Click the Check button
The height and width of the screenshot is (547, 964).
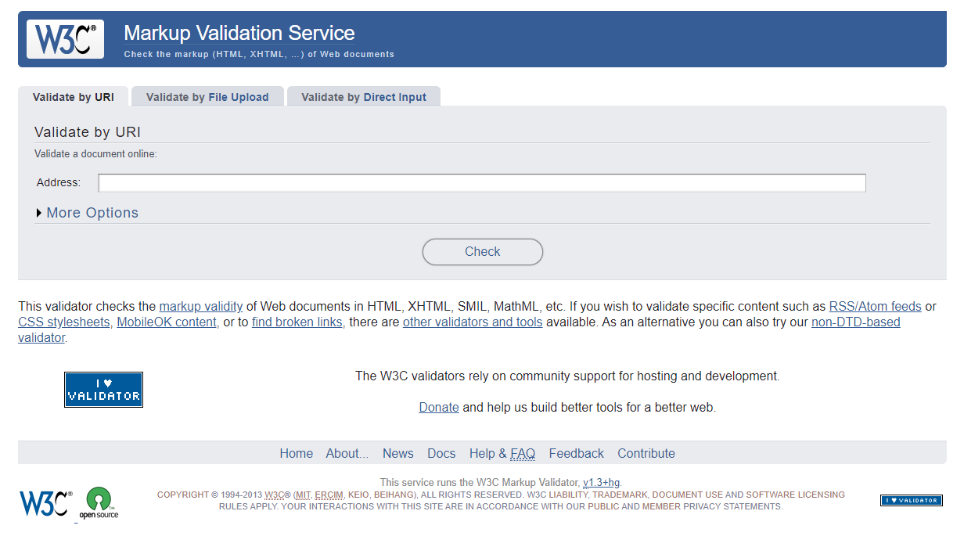[483, 252]
